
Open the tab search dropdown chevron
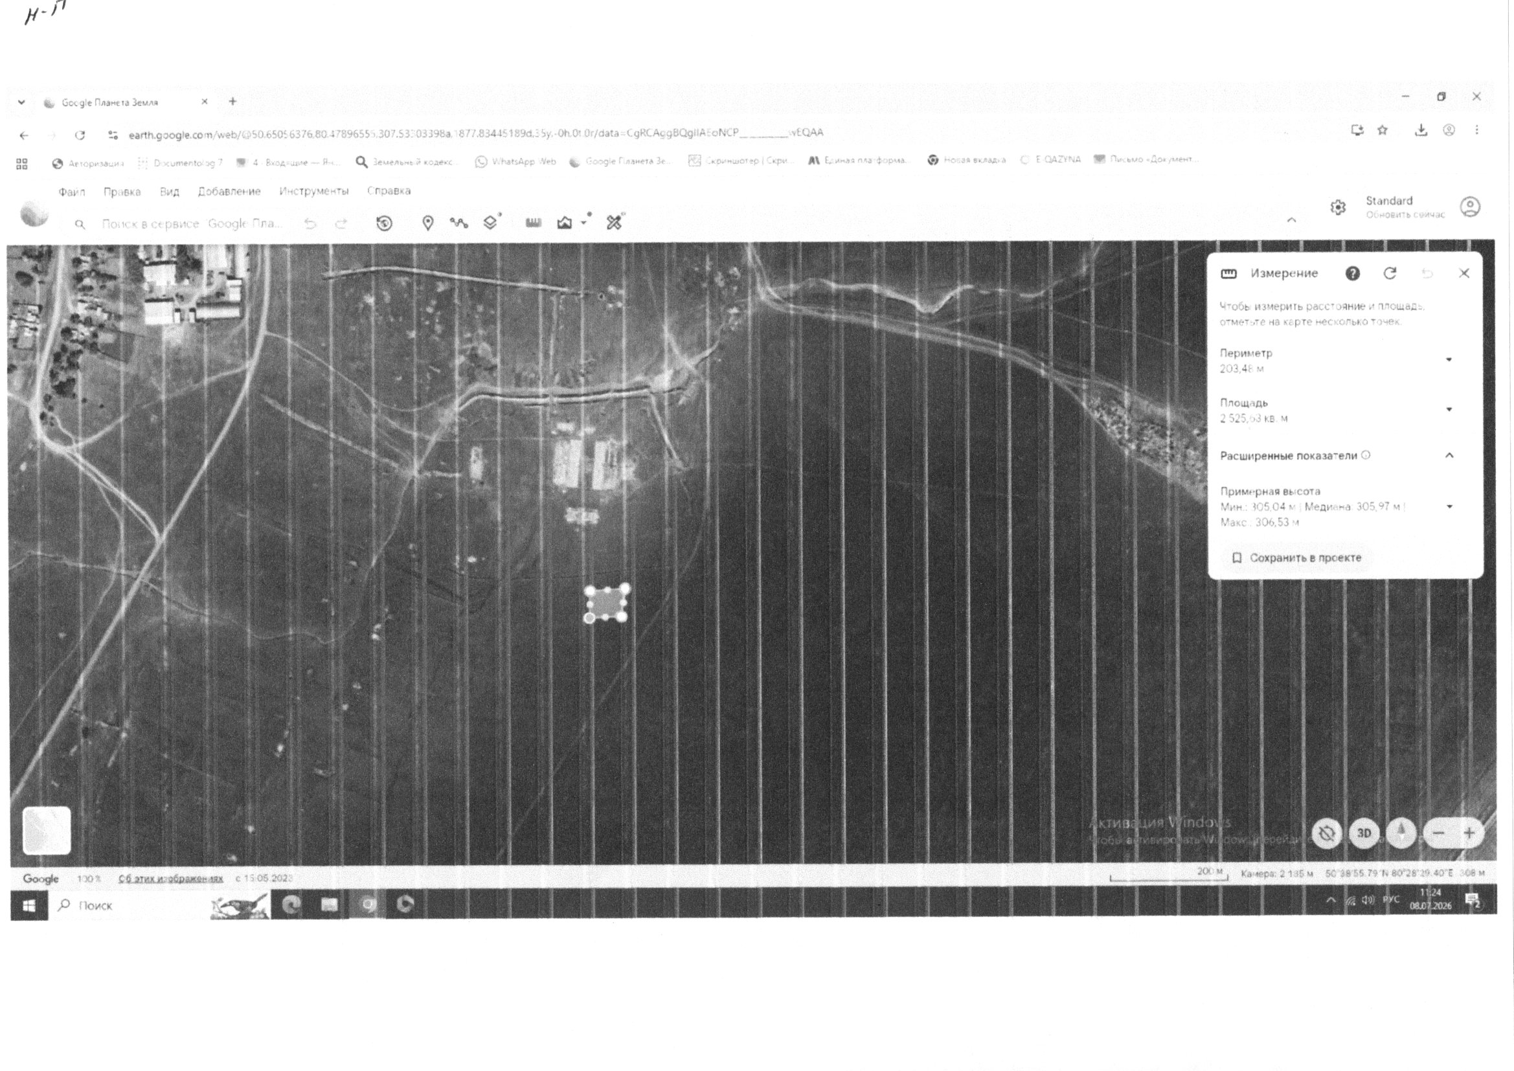coord(22,102)
